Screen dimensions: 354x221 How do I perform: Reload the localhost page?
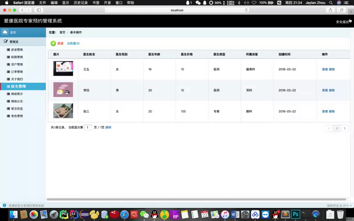click(x=246, y=10)
